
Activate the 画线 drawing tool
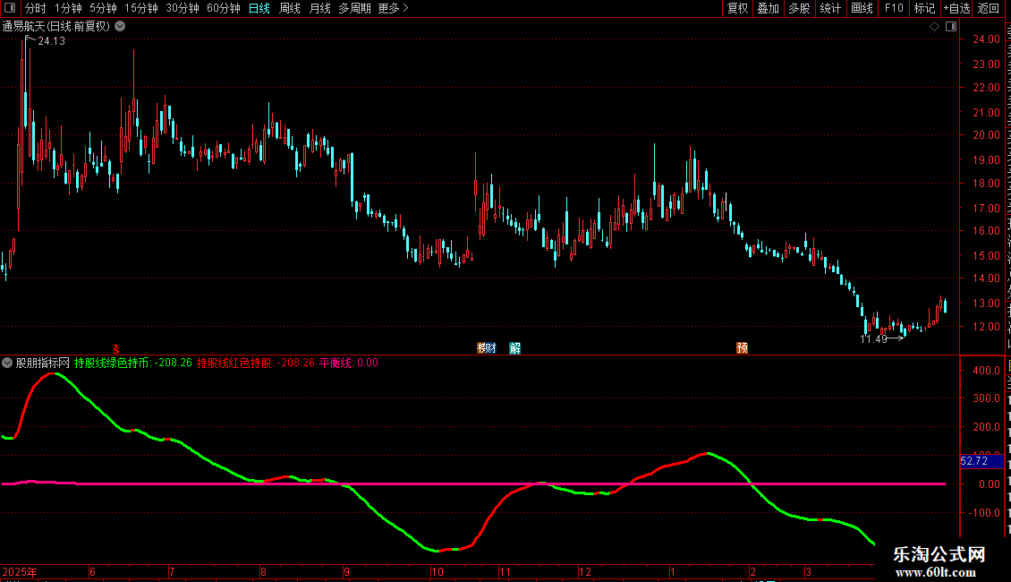(862, 8)
